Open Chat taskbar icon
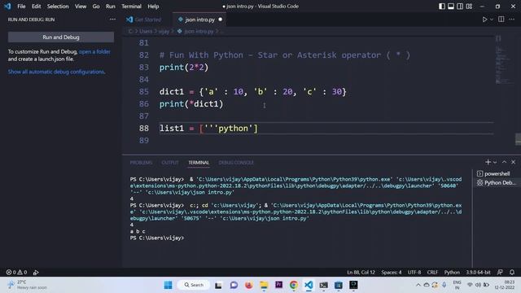Screen dimensions: 521x293 234,285
